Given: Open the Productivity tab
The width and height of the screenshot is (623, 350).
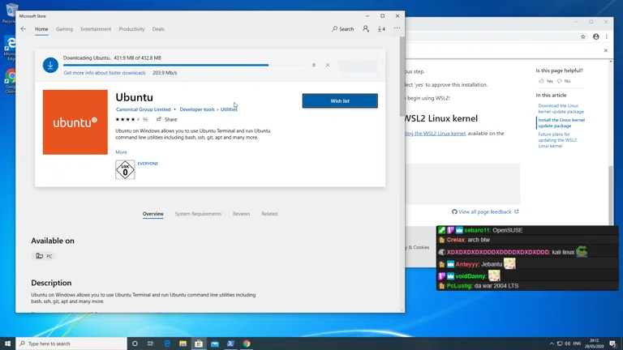Looking at the screenshot, I should click(x=131, y=29).
